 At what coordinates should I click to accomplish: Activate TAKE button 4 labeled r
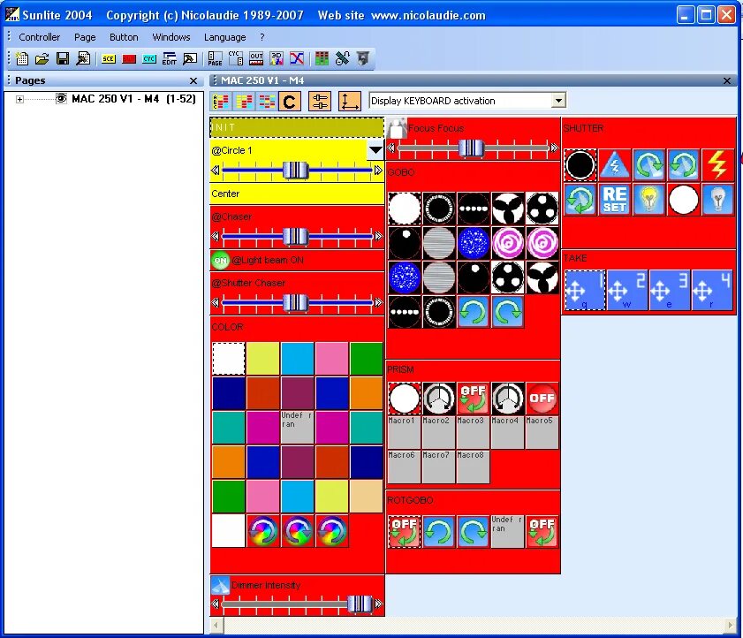pyautogui.click(x=712, y=290)
